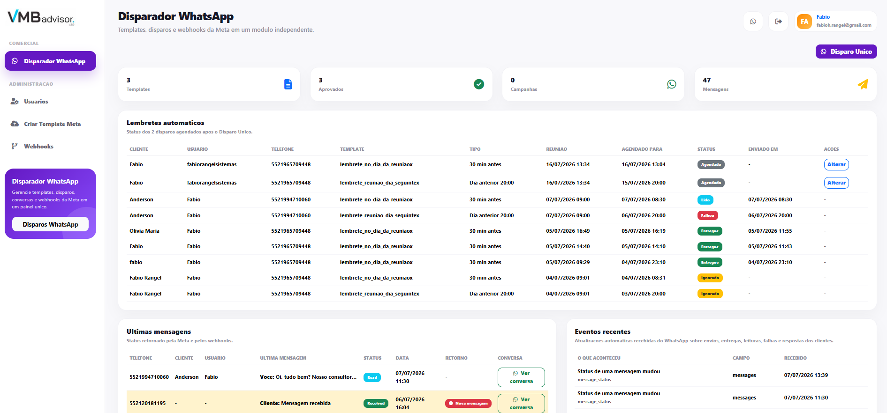Image resolution: width=887 pixels, height=413 pixels.
Task: Open Ver conversa for 552120181195
Action: click(521, 403)
